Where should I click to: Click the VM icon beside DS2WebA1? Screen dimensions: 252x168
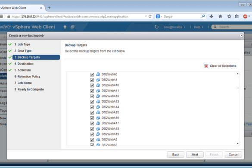click(98, 80)
